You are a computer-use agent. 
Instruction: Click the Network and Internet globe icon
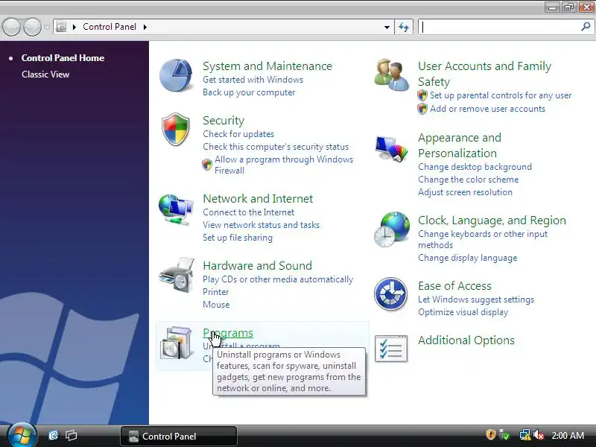[176, 209]
